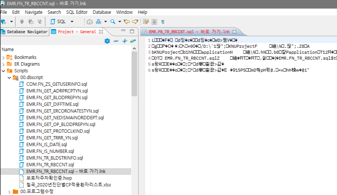Screen dimensions: 337x195
Task: Expand the 00.프로그램수정 folder
Action: pyautogui.click(x=9, y=192)
